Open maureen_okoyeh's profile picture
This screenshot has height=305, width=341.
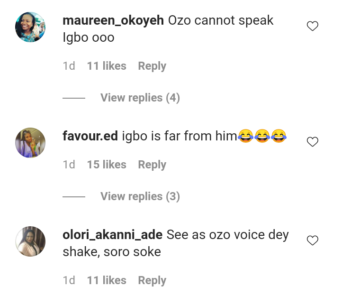coord(31,27)
